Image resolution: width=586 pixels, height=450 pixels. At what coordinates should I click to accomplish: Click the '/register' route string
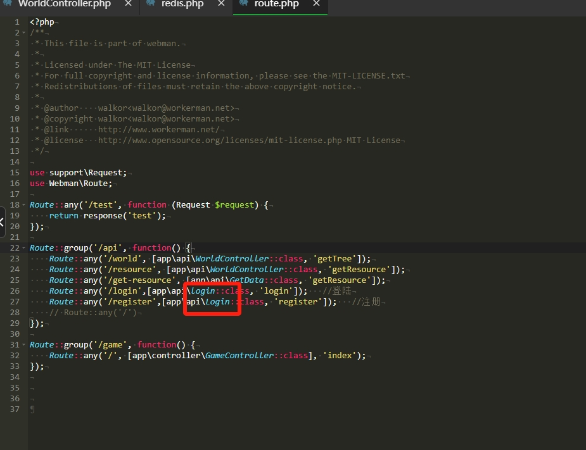point(130,302)
